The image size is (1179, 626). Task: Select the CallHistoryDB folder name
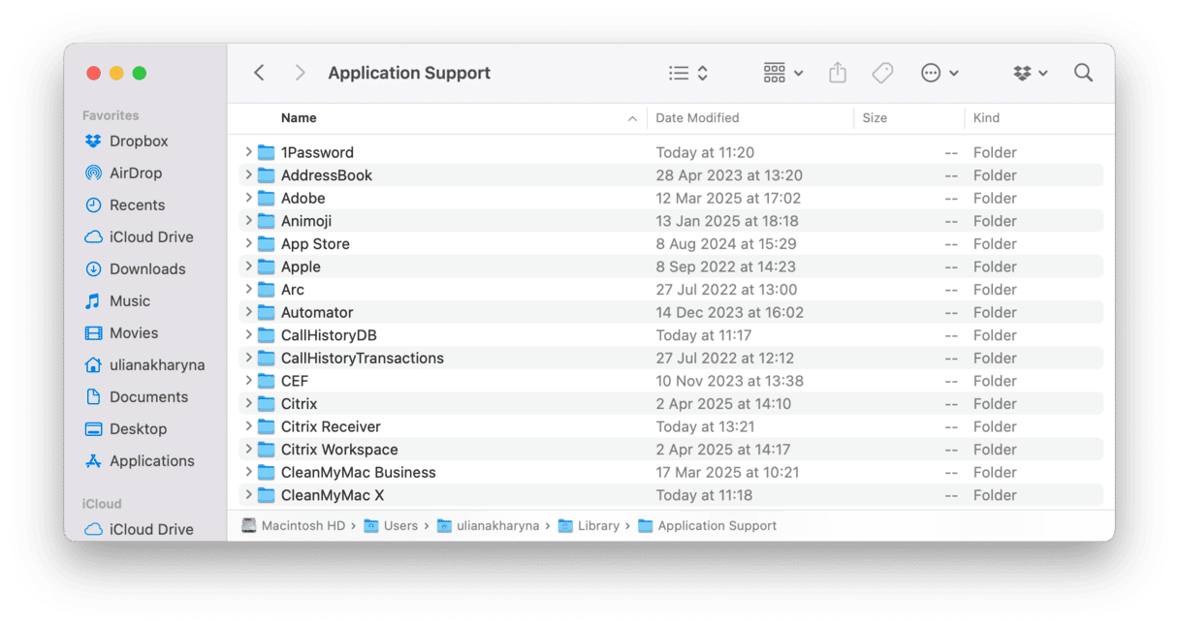pos(329,335)
